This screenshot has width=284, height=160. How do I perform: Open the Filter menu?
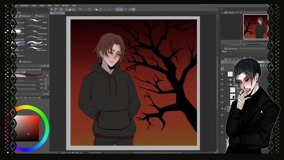coord(57,5)
